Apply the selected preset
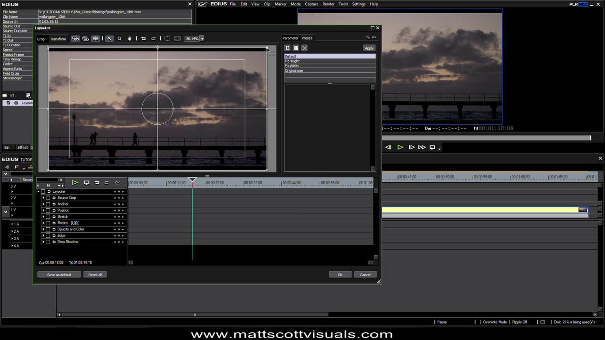 tap(369, 48)
